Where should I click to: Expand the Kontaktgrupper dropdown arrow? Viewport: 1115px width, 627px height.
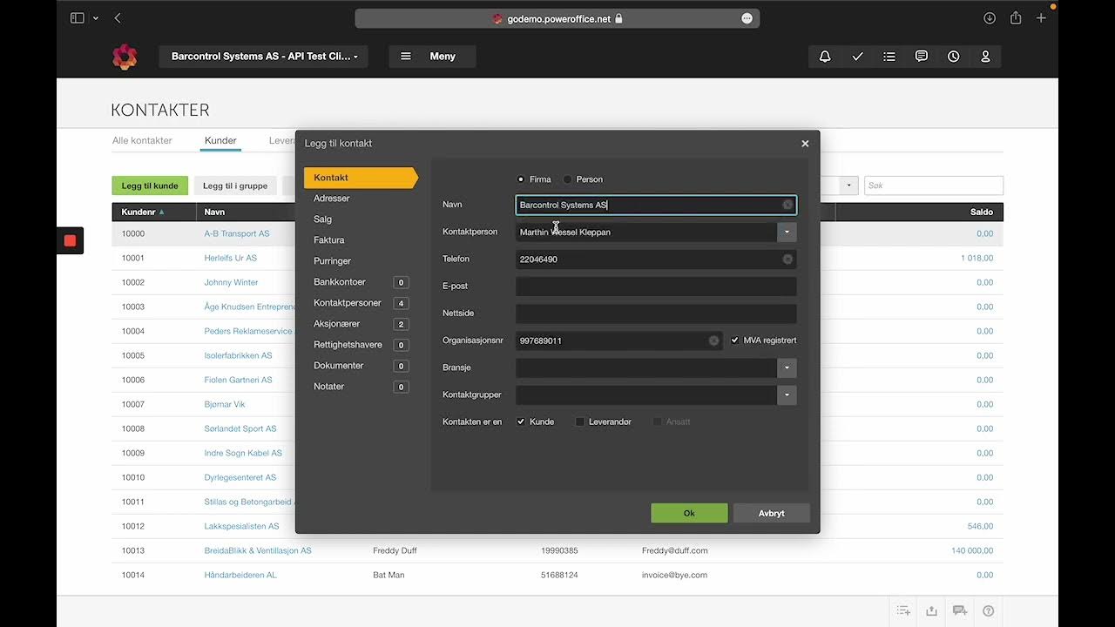coord(787,394)
